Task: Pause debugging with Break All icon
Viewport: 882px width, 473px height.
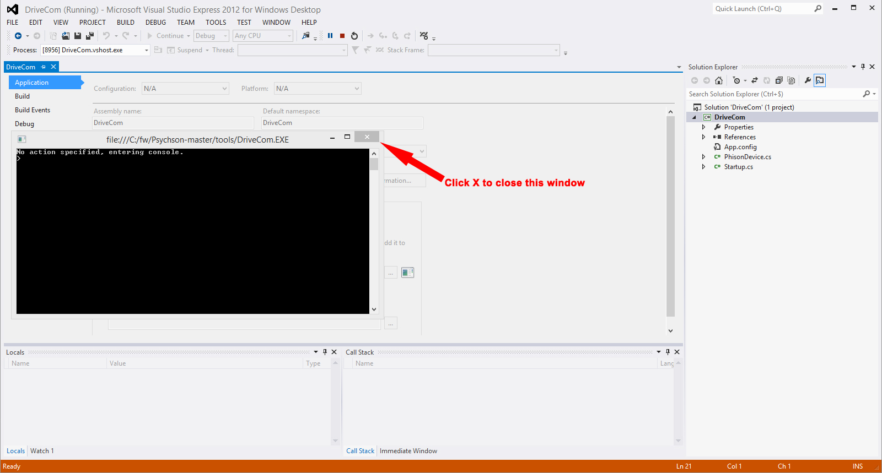Action: [330, 36]
